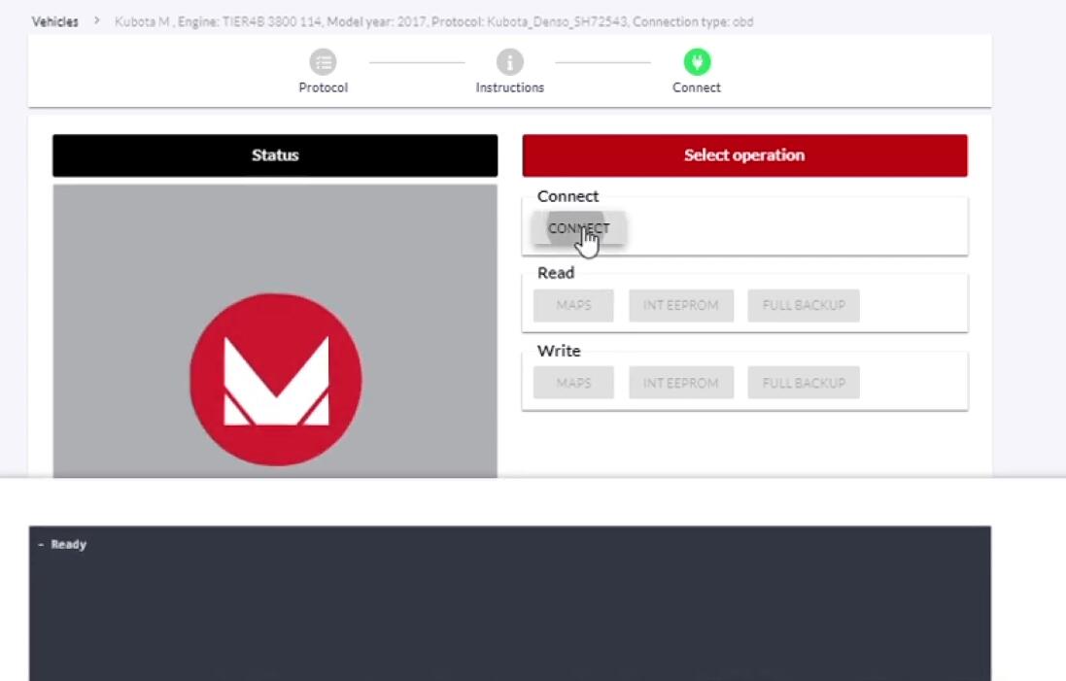Click the Instructions step label

(510, 87)
